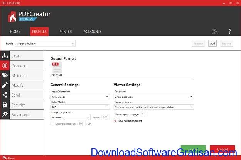Open application settings gear icon
This screenshot has height=160, width=241.
point(214,32)
